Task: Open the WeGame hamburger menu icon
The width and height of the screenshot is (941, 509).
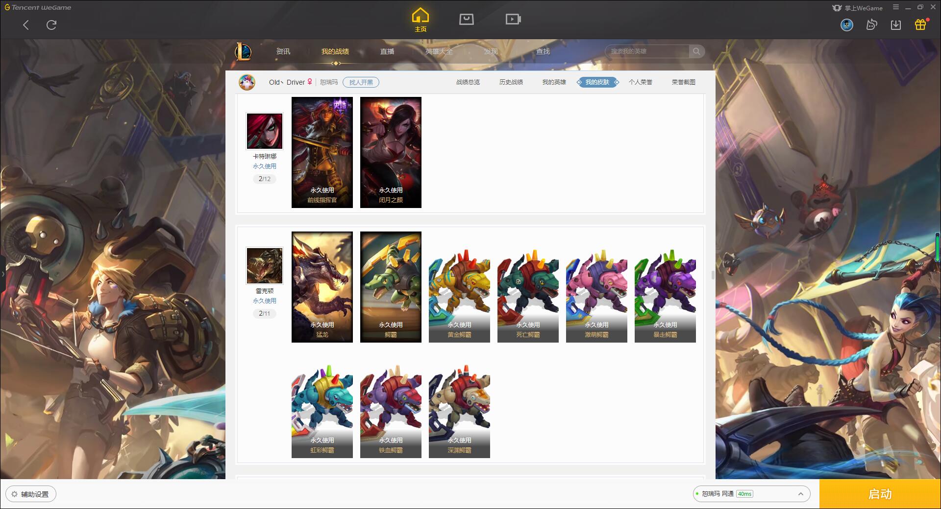Action: [x=896, y=7]
